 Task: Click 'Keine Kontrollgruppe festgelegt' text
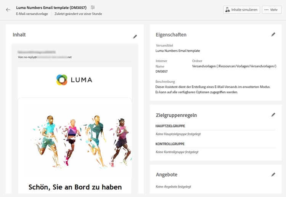[177, 152]
